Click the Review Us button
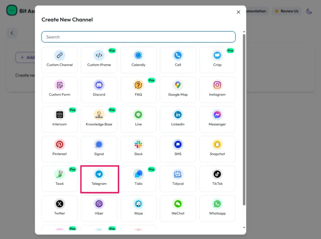 (x=287, y=11)
